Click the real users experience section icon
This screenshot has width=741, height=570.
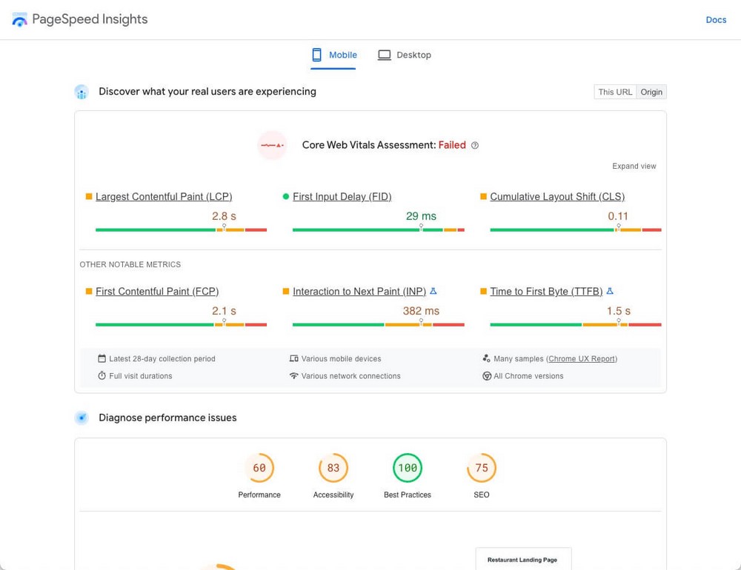coord(82,92)
